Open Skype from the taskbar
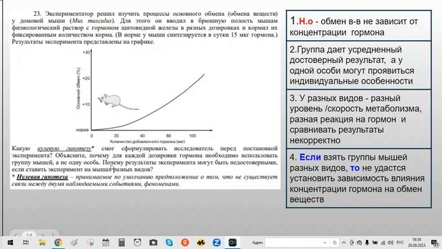Screen dimensions: 442x249 [x=169, y=243]
